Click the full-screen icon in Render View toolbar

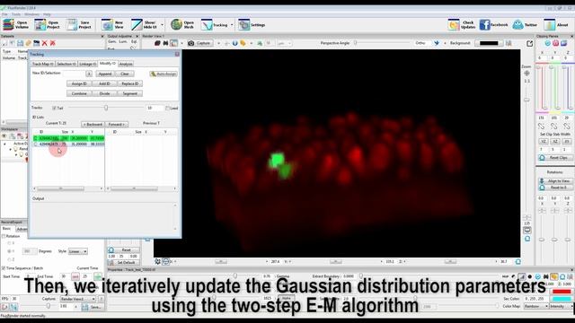pos(529,43)
